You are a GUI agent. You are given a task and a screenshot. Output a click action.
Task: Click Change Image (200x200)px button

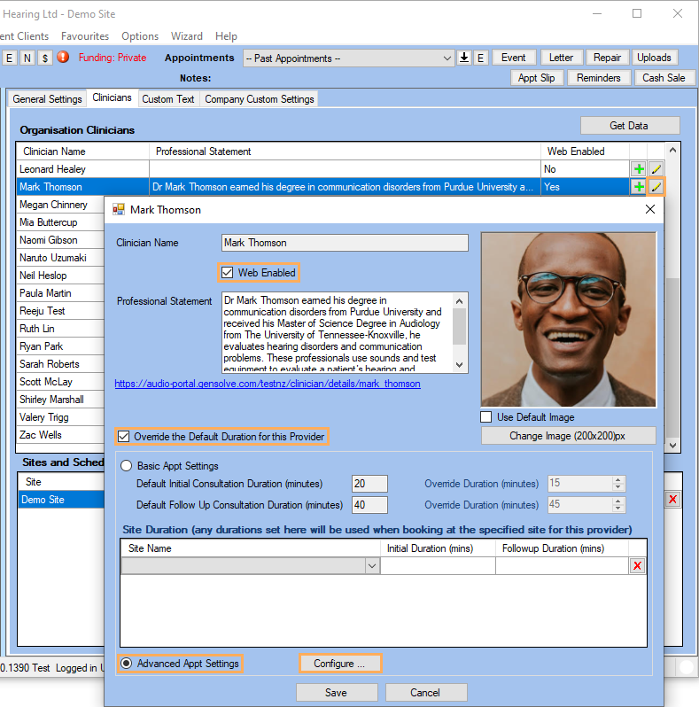coord(567,436)
